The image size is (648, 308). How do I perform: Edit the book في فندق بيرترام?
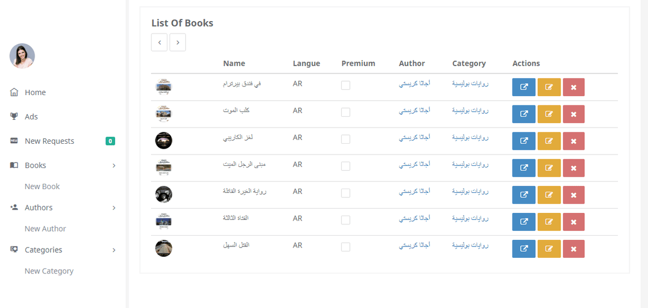click(549, 87)
